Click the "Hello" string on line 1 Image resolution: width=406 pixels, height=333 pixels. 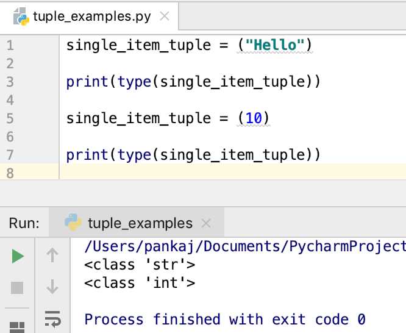coord(275,45)
